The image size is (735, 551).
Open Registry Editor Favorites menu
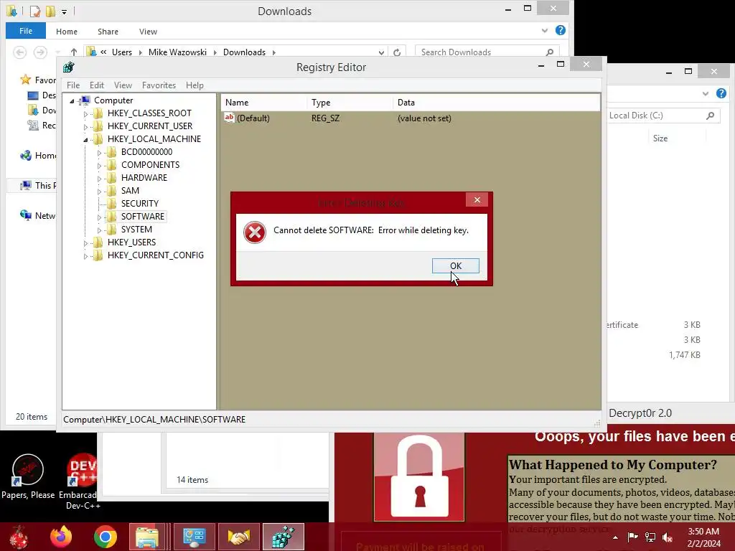(159, 85)
